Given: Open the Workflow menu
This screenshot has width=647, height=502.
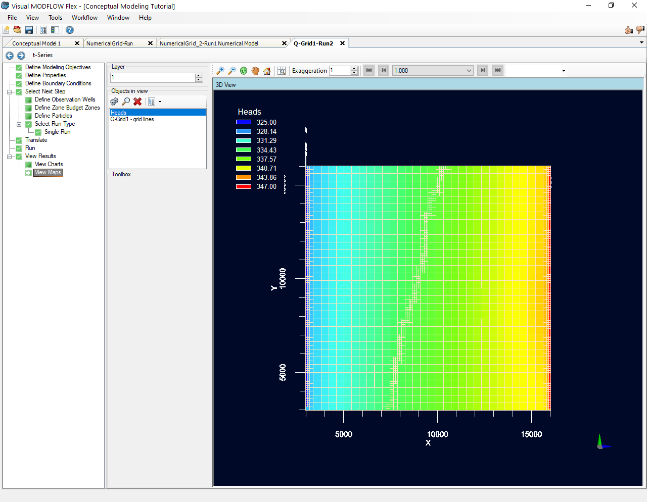Looking at the screenshot, I should tap(84, 17).
